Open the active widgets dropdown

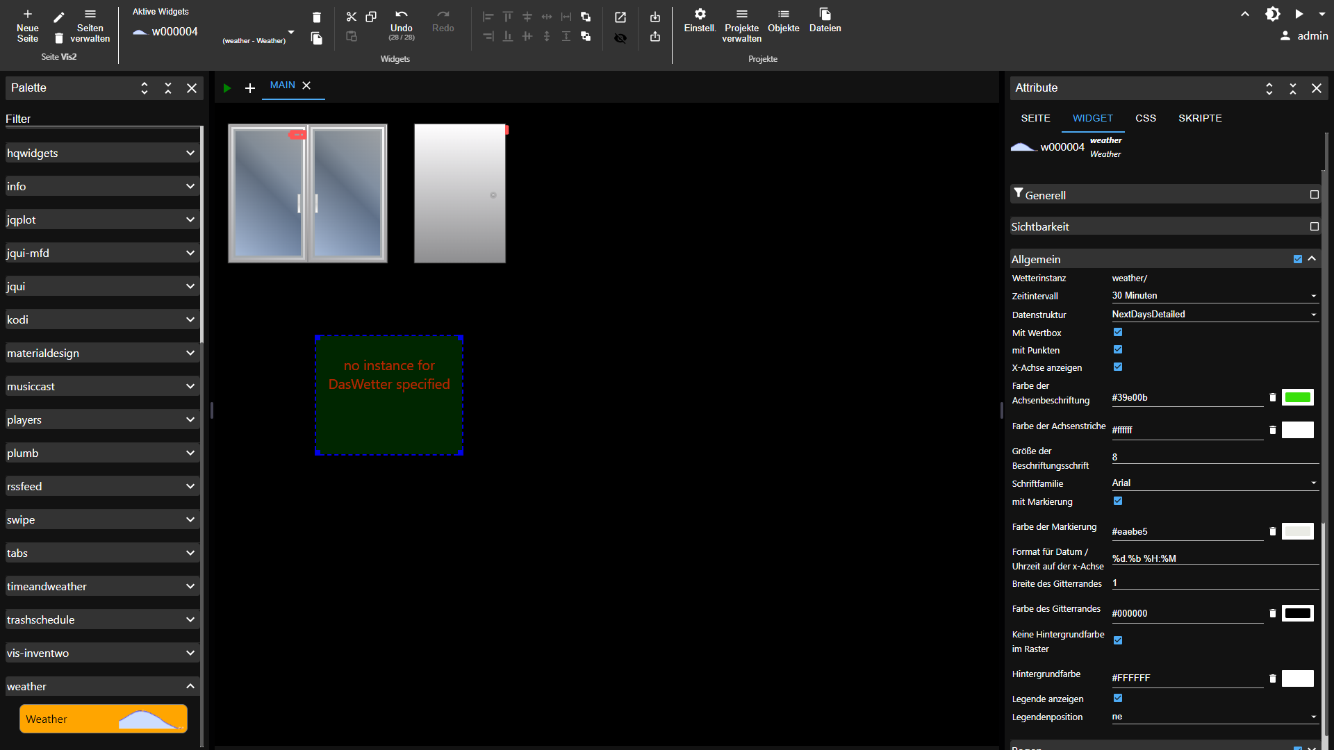coord(291,32)
